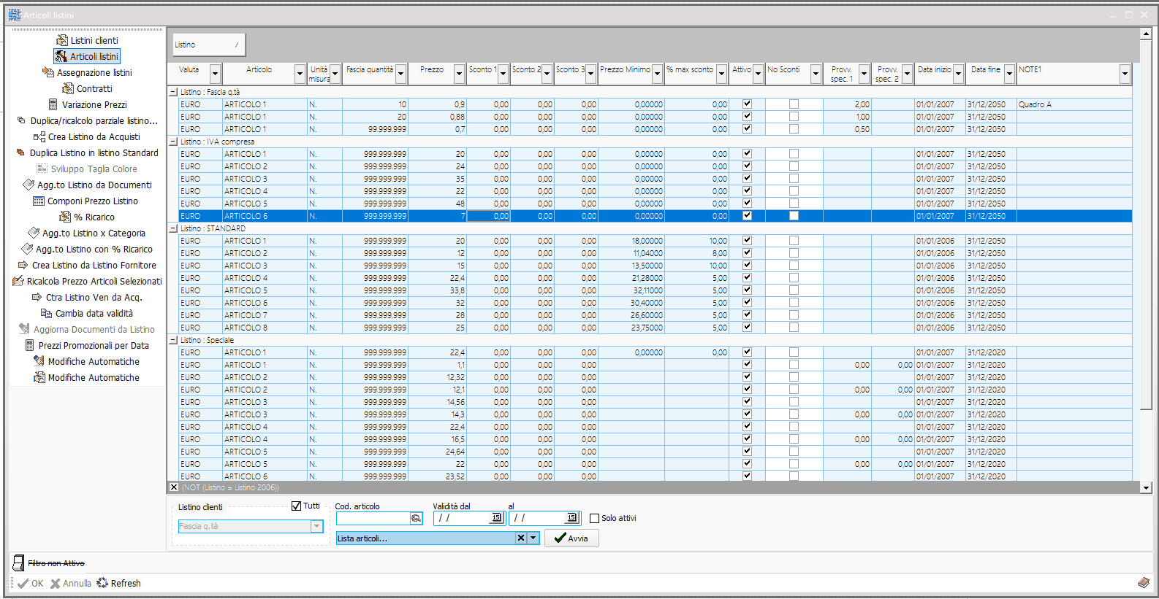The width and height of the screenshot is (1159, 599).
Task: Click the vertical scrollbar down arrow
Action: point(1146,487)
